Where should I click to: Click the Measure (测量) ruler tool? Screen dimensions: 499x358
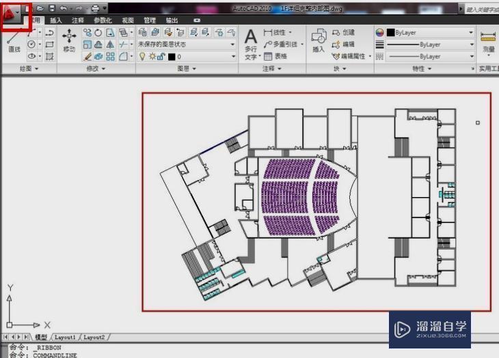[488, 42]
